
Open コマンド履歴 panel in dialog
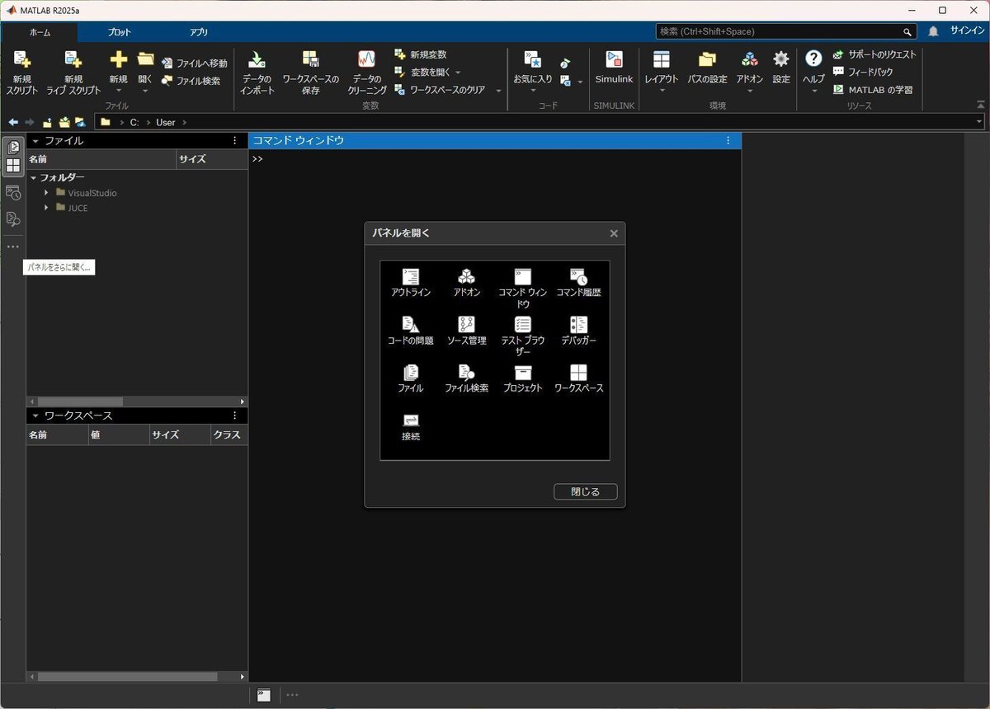tap(578, 283)
